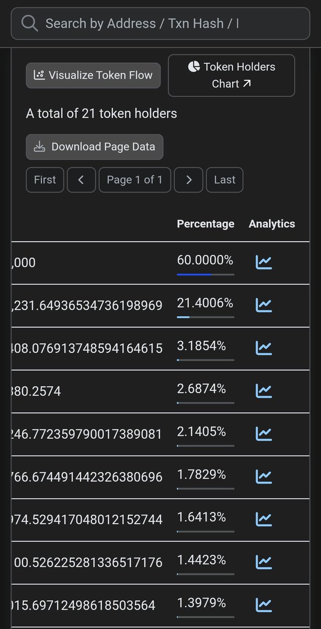This screenshot has height=629, width=321.
Task: Click 'A total of 21 token holders' text
Action: (101, 113)
